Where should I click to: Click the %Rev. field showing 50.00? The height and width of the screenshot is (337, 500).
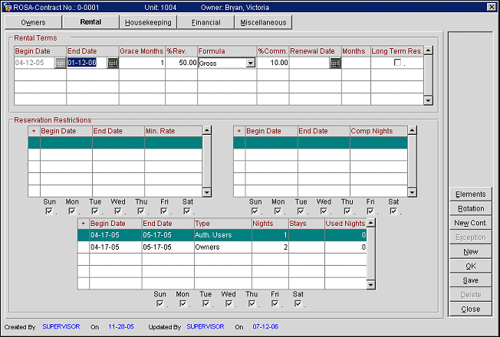(181, 63)
